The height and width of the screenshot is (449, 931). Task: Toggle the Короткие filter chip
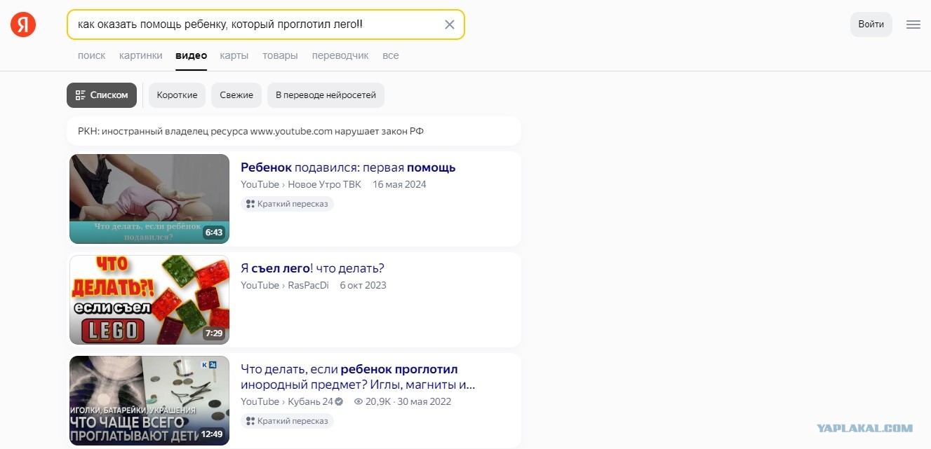[177, 95]
